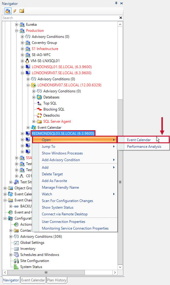Click the Production group icon
Screen dimensions: 170x285
coord(22,31)
